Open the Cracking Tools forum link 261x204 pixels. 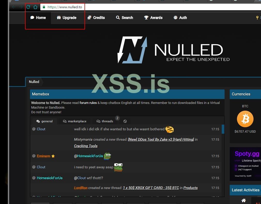pyautogui.click(x=86, y=146)
